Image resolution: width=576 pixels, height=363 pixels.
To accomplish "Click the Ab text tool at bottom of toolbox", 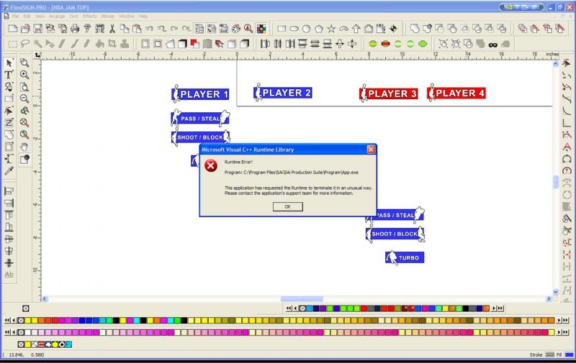I will point(9,275).
